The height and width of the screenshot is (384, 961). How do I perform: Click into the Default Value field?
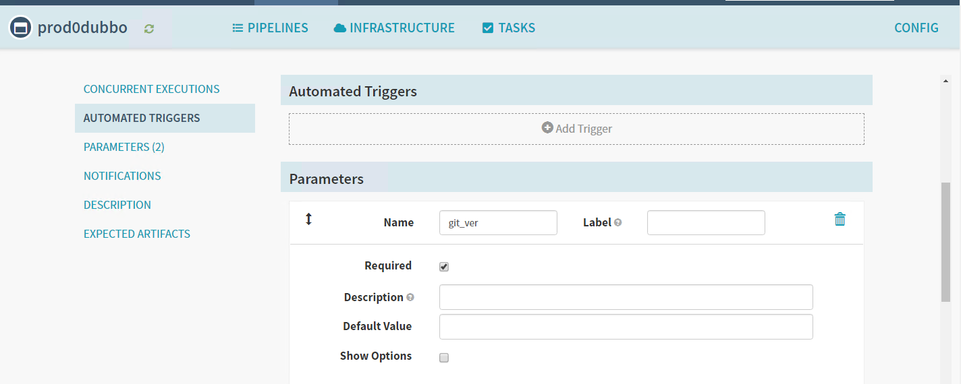626,327
